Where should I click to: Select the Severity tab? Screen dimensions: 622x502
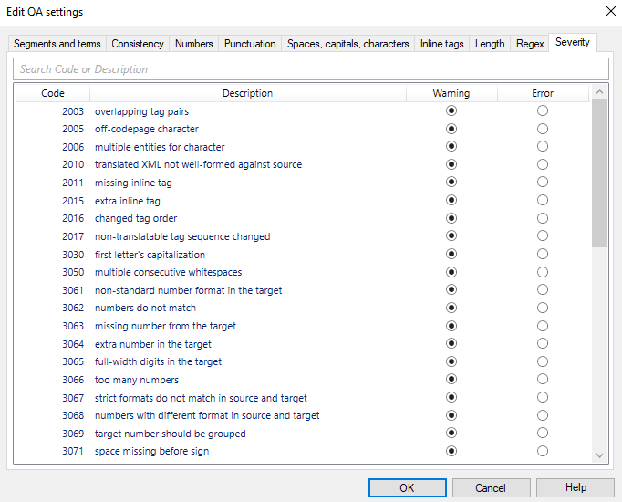click(573, 42)
